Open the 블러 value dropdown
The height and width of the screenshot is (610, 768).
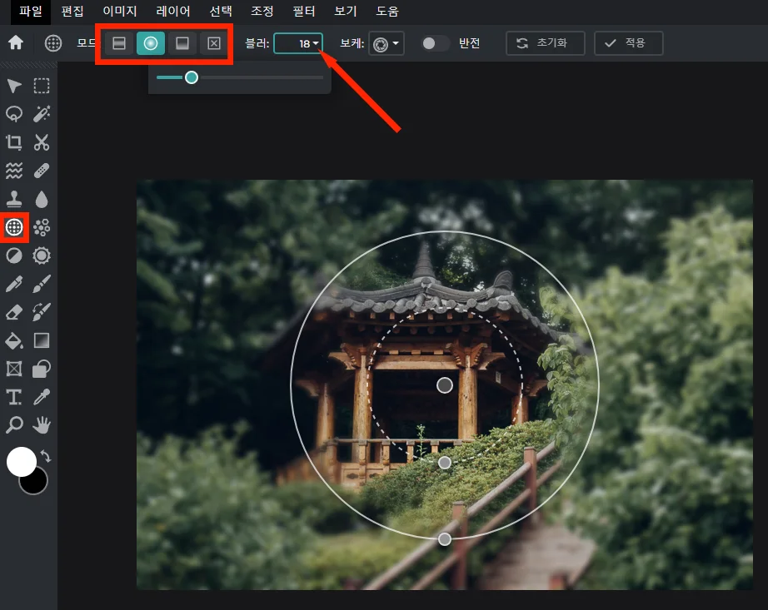click(x=298, y=43)
